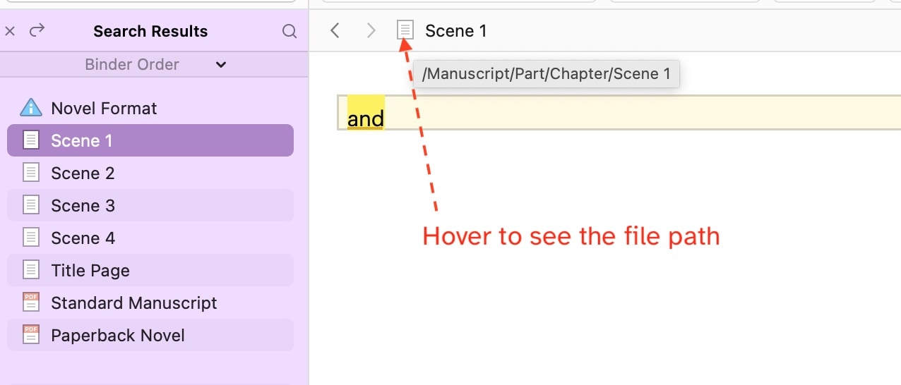901x385 pixels.
Task: Open the Scene 4 document
Action: (150, 238)
